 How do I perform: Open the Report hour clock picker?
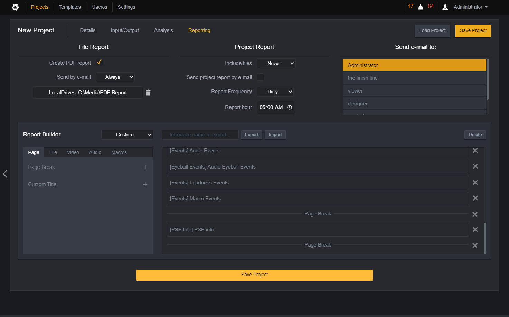click(290, 107)
